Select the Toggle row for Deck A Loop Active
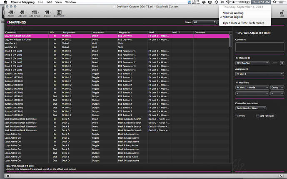The image size is (287, 179). tap(117, 134)
